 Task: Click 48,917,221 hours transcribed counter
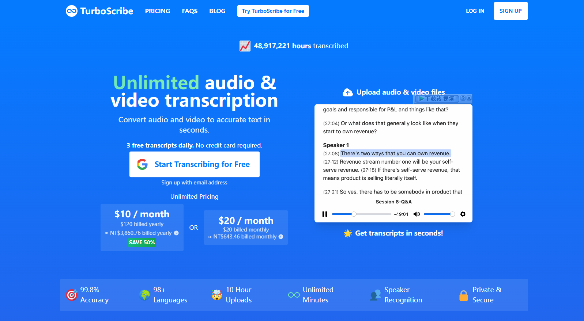(301, 46)
